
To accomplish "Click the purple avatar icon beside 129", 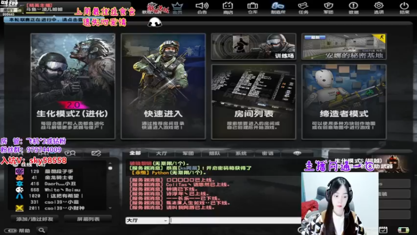I will pos(19,171).
